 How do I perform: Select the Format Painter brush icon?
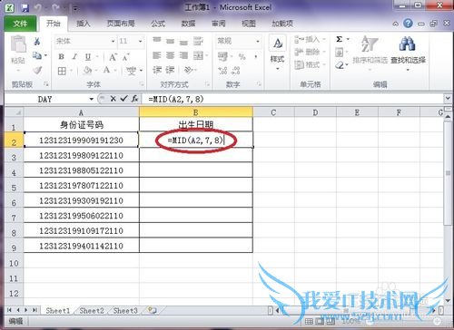(x=37, y=70)
